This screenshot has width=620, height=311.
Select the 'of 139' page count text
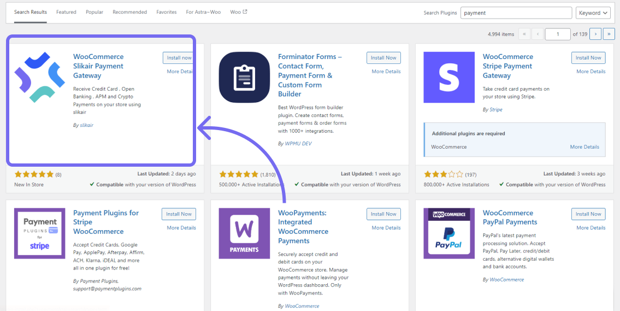580,34
